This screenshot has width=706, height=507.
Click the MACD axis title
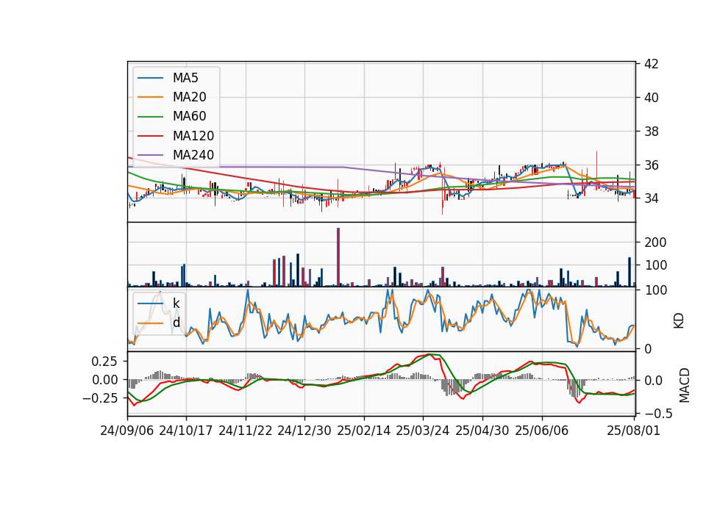pyautogui.click(x=684, y=385)
